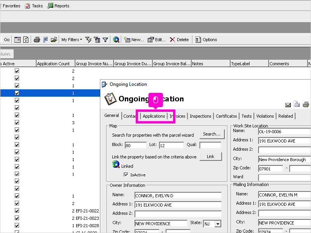Sort by TypeLabel column header
Image resolution: width=311 pixels, height=233 pixels.
[249, 64]
